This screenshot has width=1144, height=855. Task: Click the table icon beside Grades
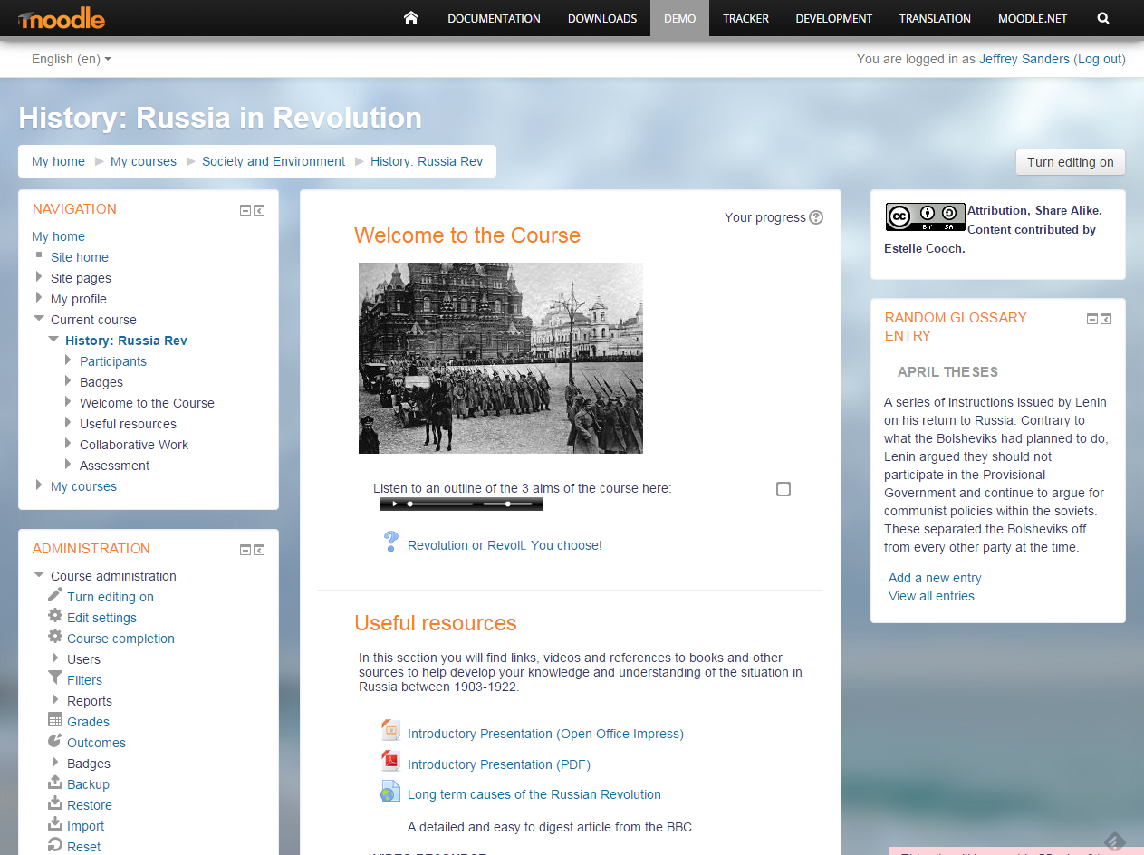tap(55, 721)
